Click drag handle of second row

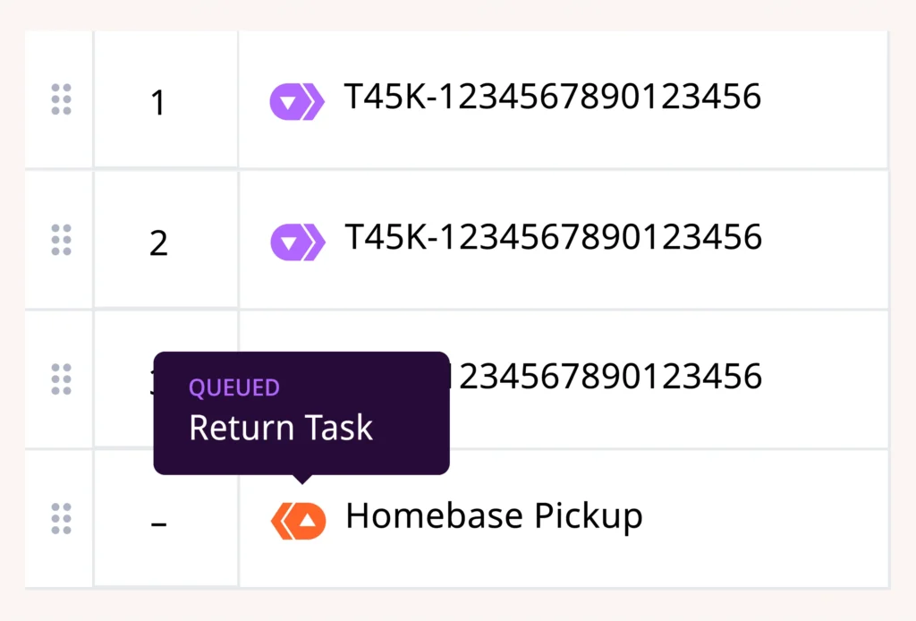click(61, 241)
